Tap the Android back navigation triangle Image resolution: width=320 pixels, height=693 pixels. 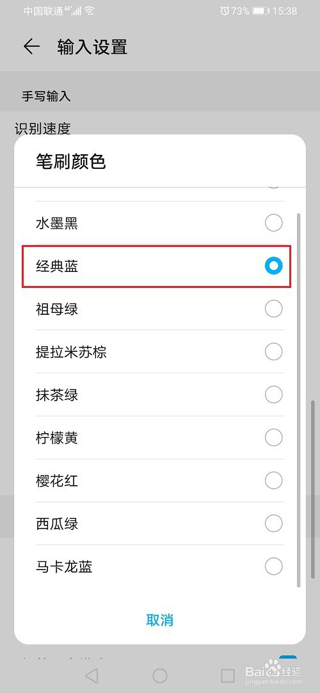point(92,675)
